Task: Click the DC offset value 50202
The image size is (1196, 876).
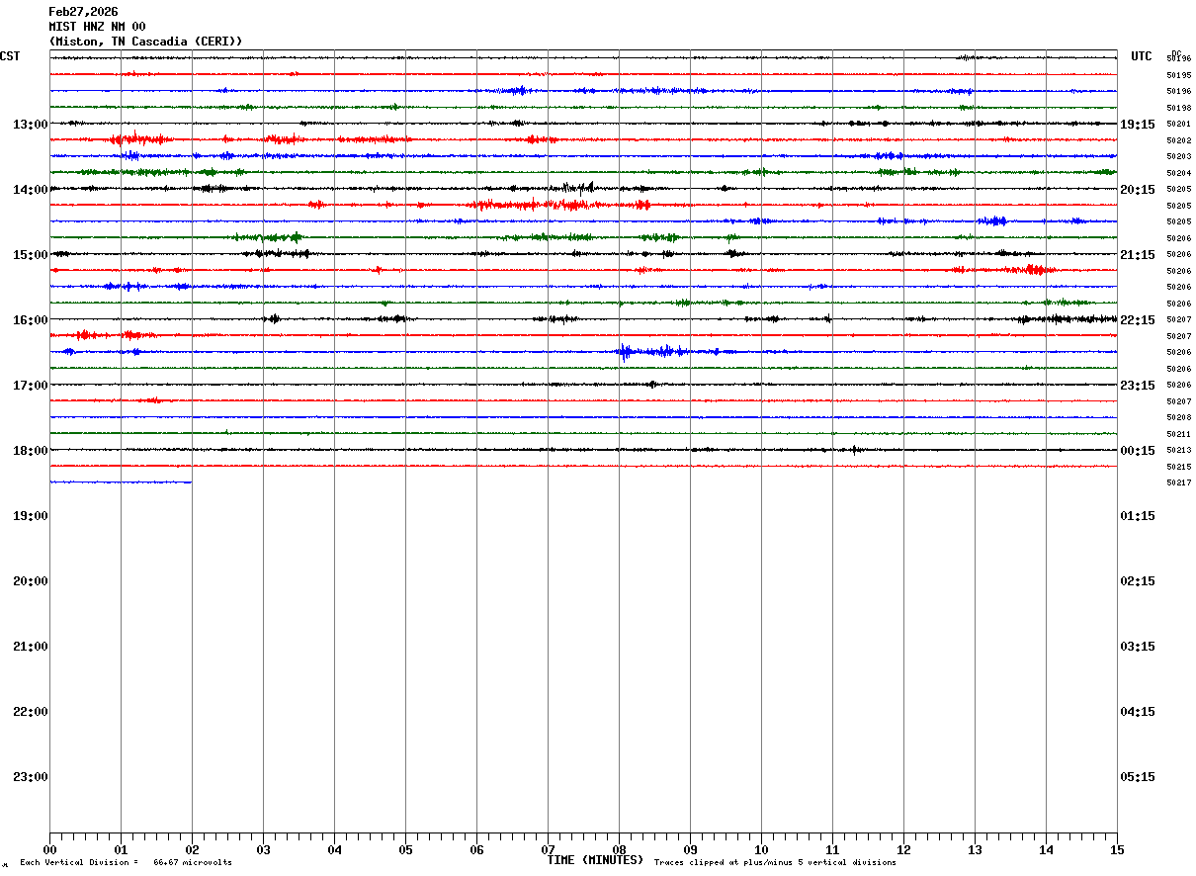Action: point(1178,140)
